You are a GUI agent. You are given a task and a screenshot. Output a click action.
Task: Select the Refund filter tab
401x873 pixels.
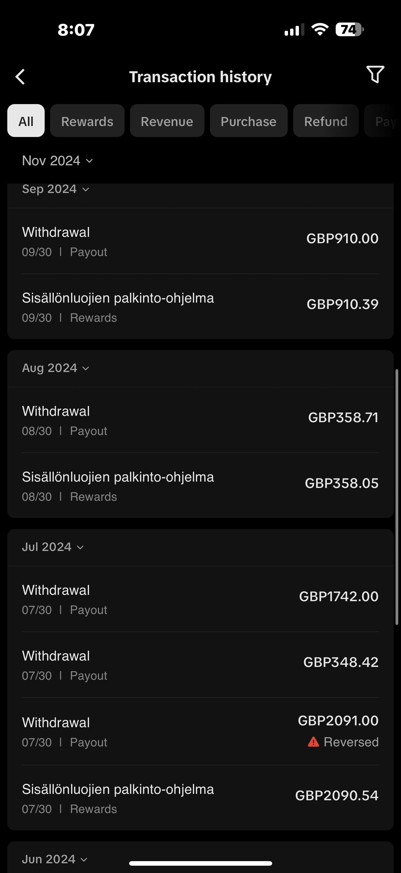pyautogui.click(x=326, y=121)
